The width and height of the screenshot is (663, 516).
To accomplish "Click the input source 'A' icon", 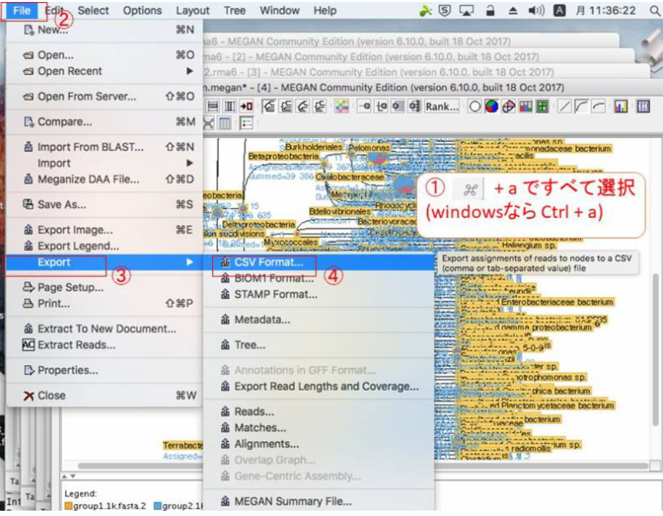I will 560,11.
